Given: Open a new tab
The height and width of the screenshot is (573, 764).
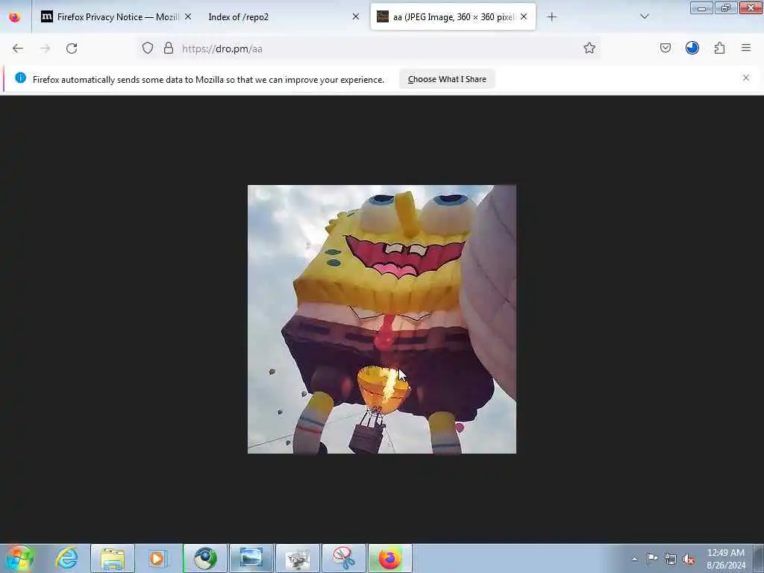Looking at the screenshot, I should click(x=551, y=17).
